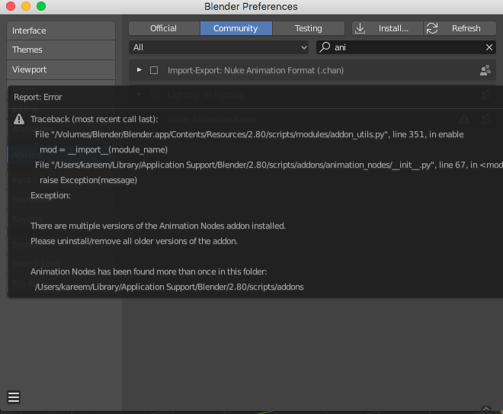Enable the Nuke Animation Format add-on checkbox
Image resolution: width=503 pixels, height=414 pixels.
click(x=154, y=70)
